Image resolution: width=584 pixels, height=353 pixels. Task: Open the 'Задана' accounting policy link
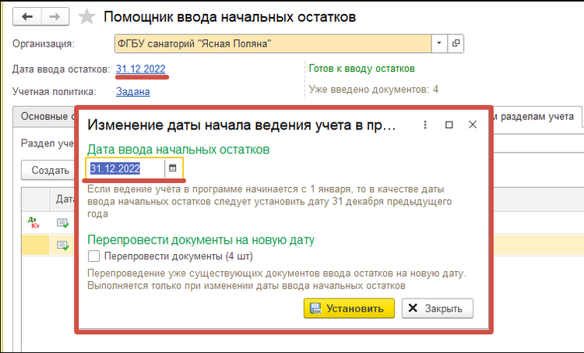click(x=132, y=91)
